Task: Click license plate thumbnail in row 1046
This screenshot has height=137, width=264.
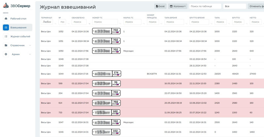Action: point(106,132)
